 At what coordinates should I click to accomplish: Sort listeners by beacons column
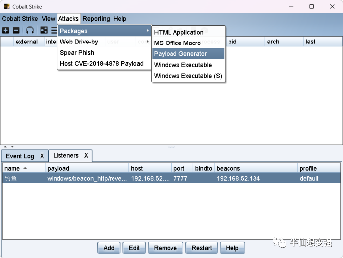(256, 168)
